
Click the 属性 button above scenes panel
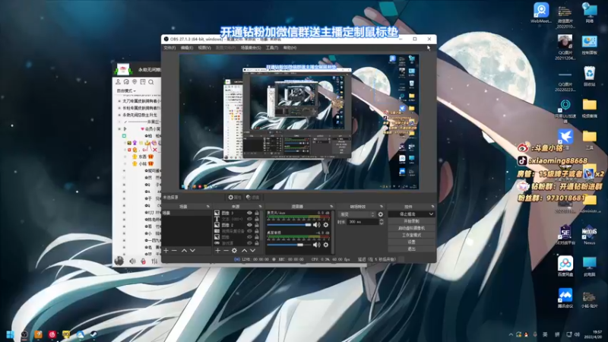click(234, 198)
